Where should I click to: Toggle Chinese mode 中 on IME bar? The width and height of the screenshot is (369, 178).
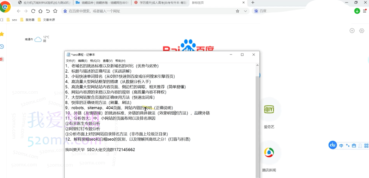tap(341, 146)
